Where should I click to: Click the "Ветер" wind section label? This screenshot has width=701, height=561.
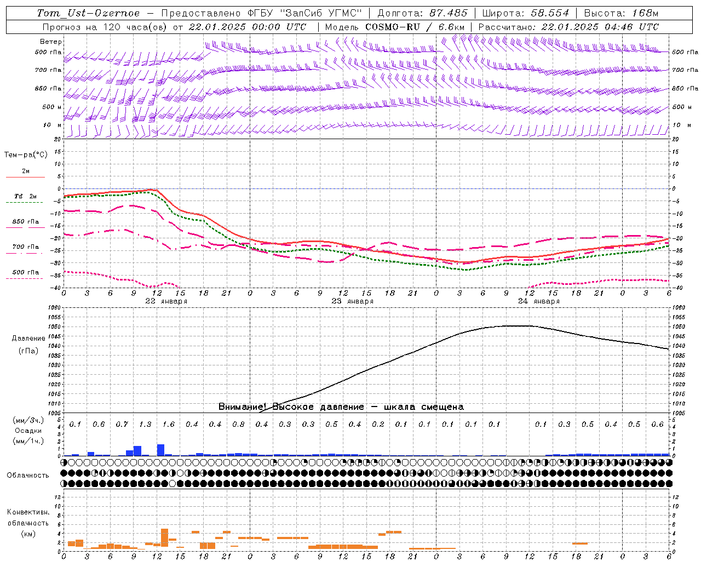[x=51, y=42]
